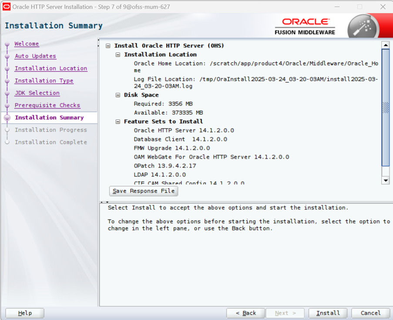The width and height of the screenshot is (393, 320).
Task: Click the Installation Location step bullet icon
Action: pos(7,68)
